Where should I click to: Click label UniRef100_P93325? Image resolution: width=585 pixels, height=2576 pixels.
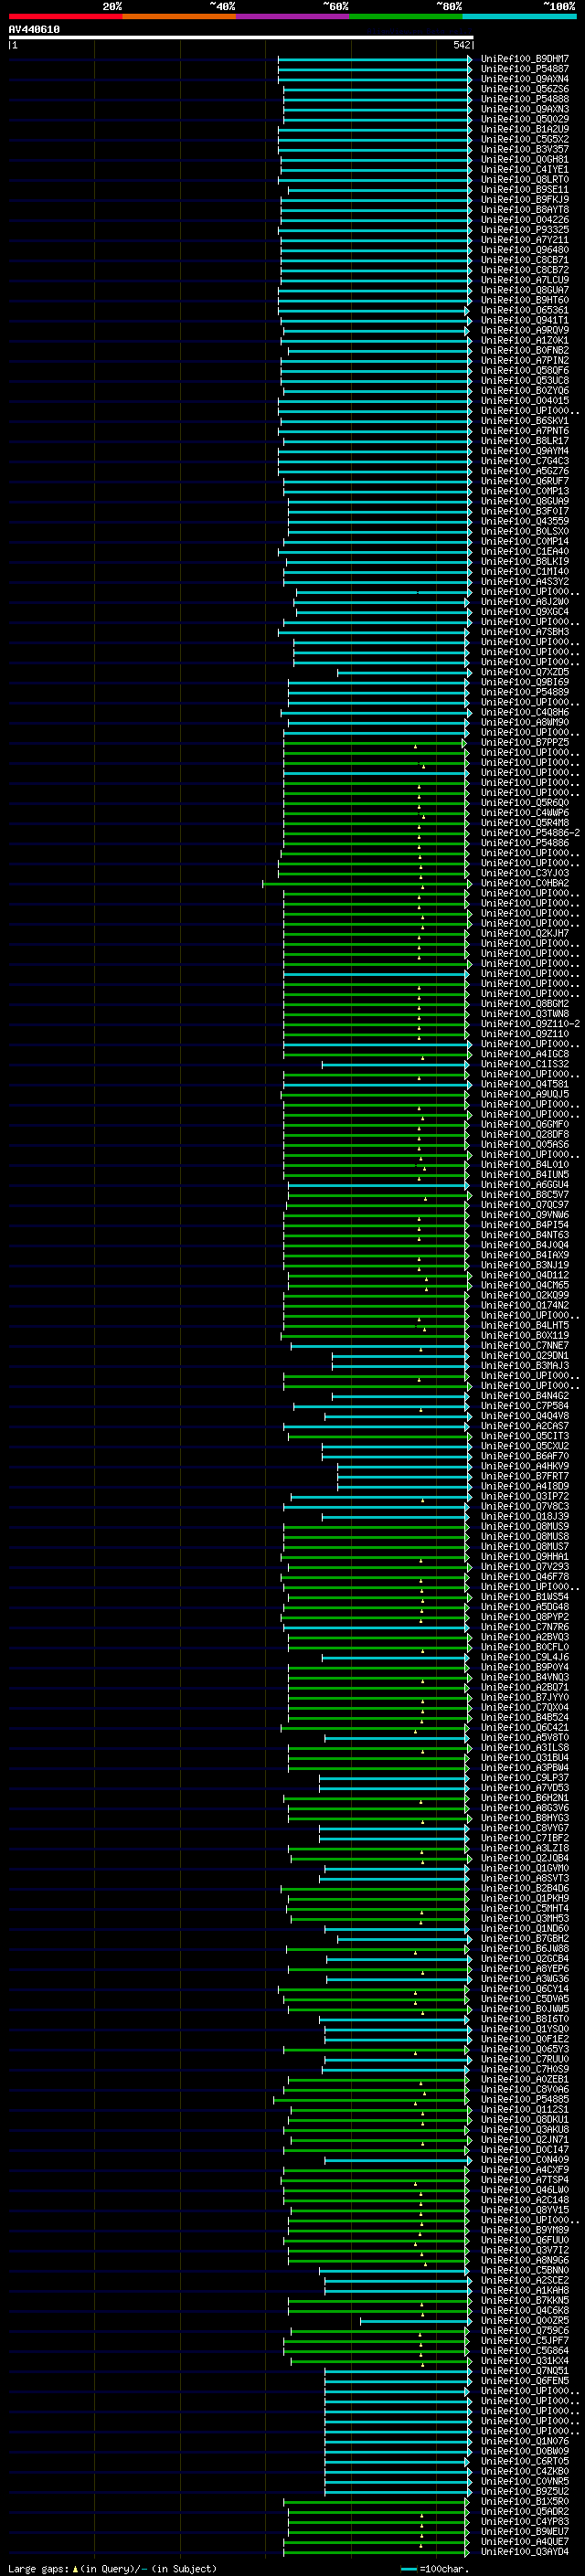[525, 230]
